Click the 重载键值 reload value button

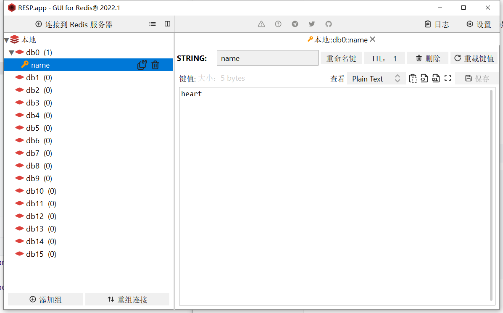474,58
